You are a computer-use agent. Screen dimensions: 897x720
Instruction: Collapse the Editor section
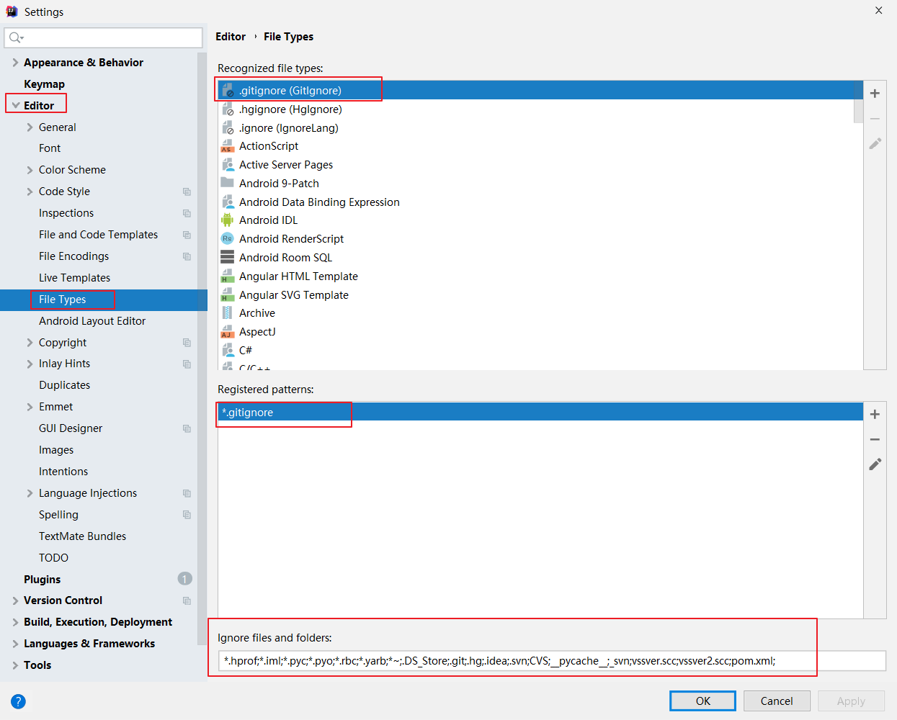coord(15,106)
